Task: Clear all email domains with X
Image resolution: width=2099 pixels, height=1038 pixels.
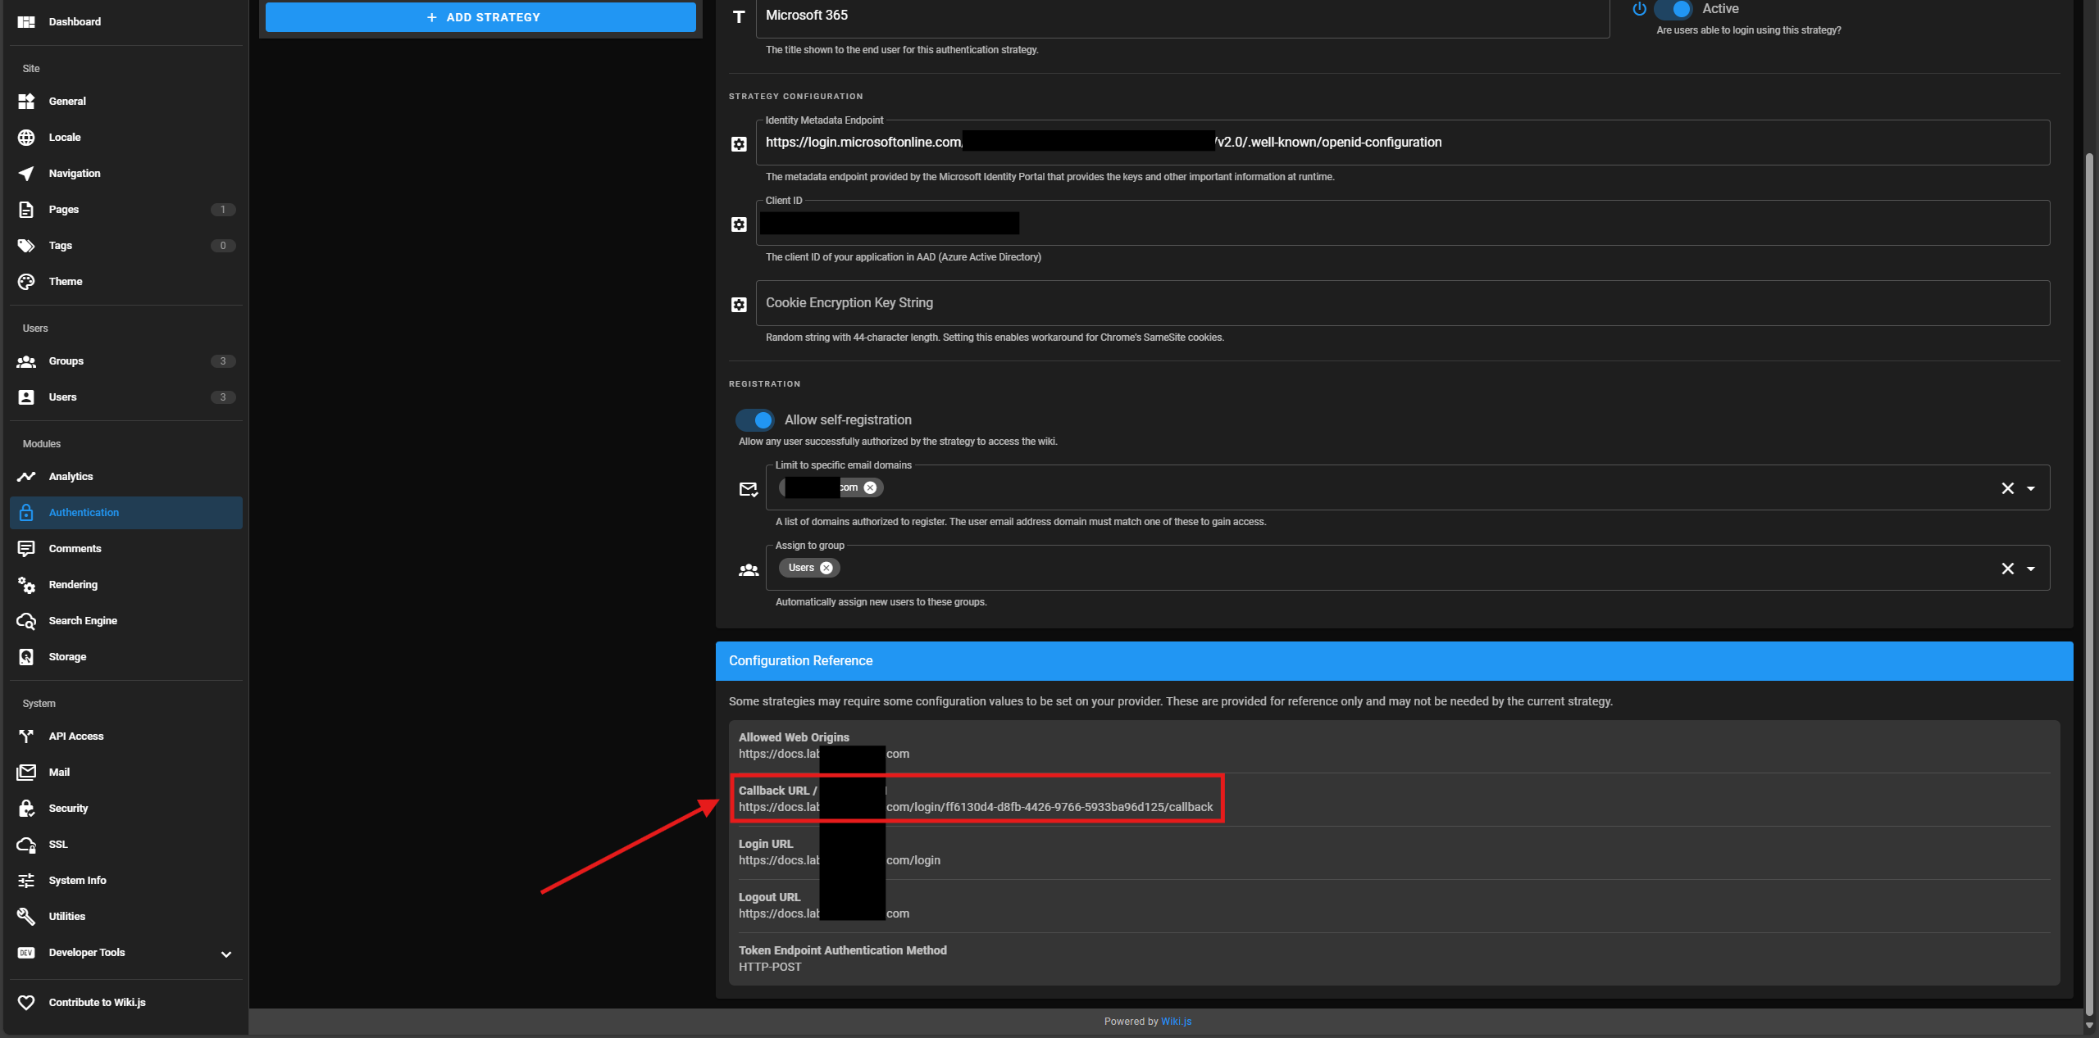Action: pos(2008,489)
